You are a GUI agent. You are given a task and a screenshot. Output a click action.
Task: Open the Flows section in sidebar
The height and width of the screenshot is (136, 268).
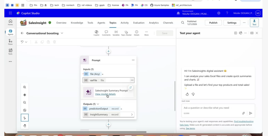point(10,42)
